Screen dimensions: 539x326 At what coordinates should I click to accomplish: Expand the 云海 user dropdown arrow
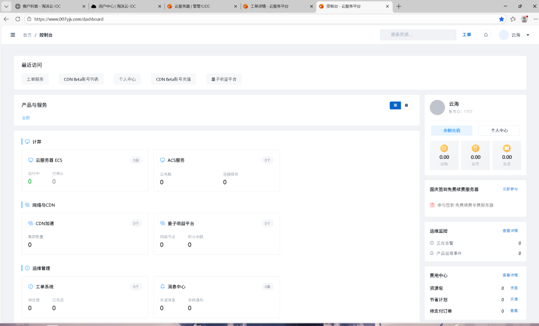tap(527, 35)
